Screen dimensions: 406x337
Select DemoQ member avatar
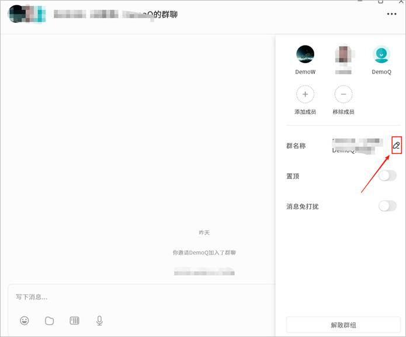[x=381, y=55]
